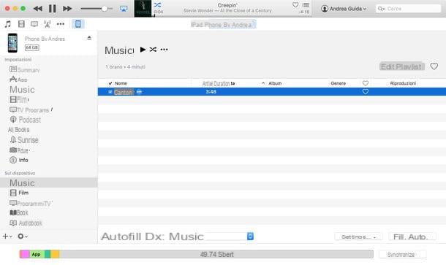Screen dimensions: 446x265
Task: Sort songs by Album column
Action: 275,83
